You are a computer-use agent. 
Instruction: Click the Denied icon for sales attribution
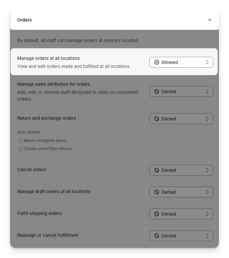pyautogui.click(x=157, y=91)
